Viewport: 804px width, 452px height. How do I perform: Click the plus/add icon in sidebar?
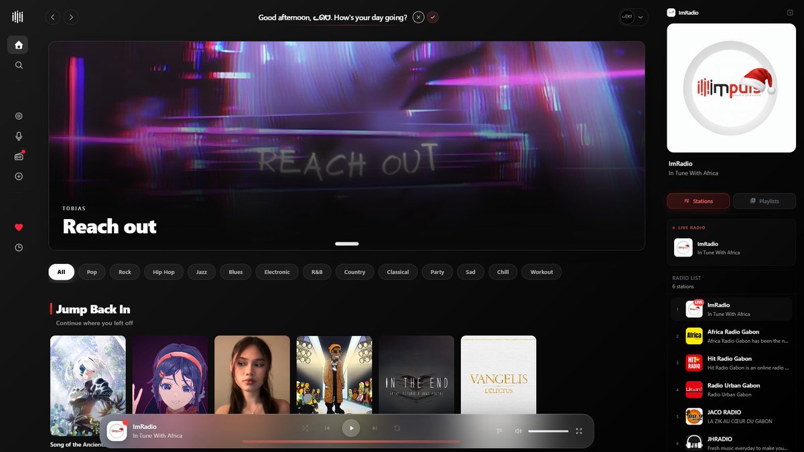point(19,176)
